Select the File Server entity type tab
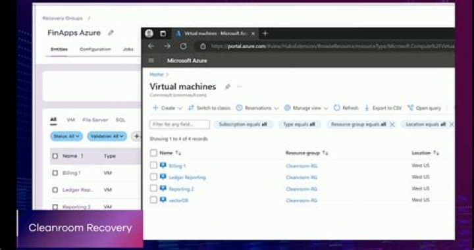 (x=95, y=120)
